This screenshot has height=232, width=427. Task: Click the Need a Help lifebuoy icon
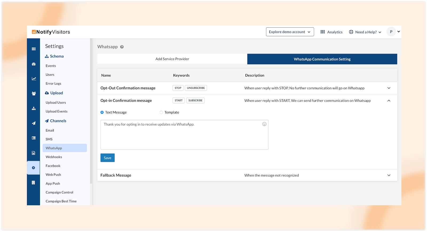click(351, 32)
